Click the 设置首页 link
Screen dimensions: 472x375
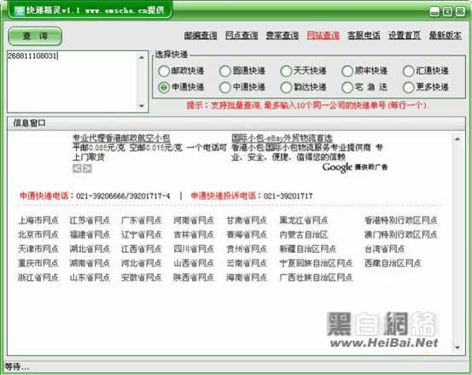[x=405, y=36]
